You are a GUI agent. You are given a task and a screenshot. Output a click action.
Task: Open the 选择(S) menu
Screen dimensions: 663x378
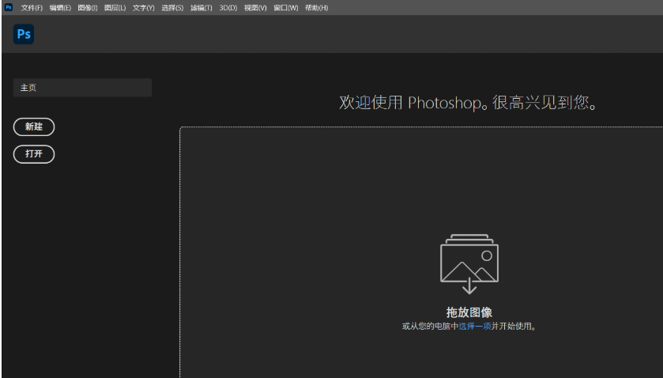coord(172,8)
